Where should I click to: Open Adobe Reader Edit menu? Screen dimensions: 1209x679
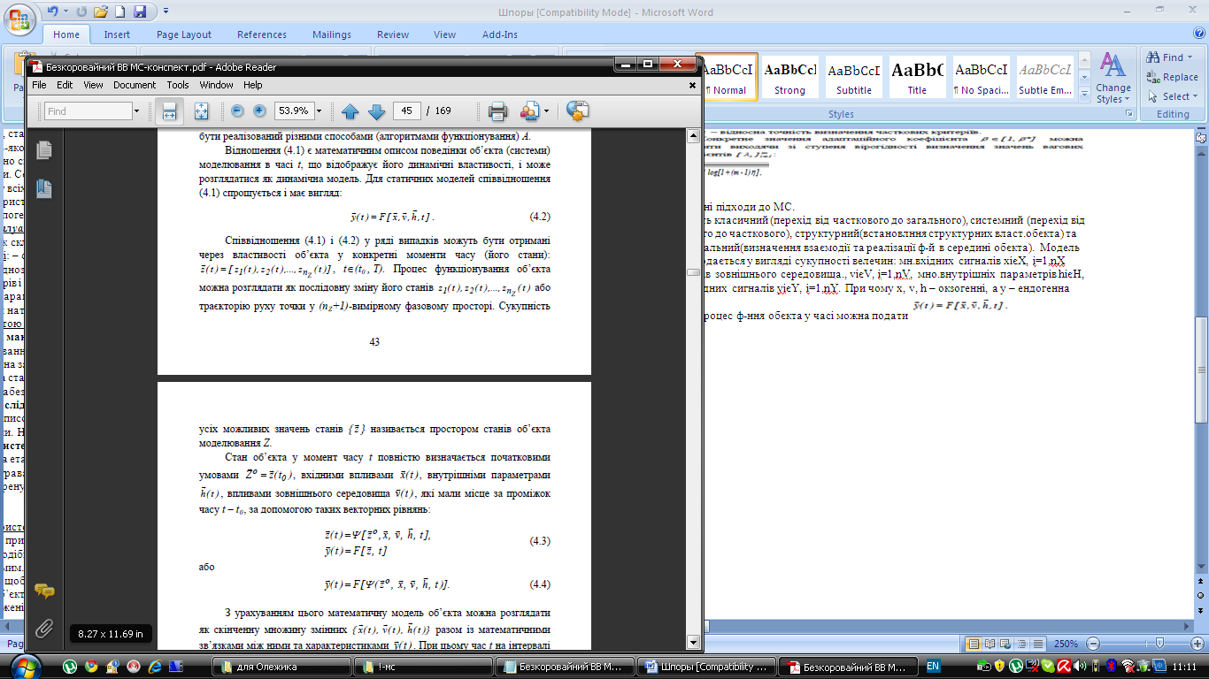65,85
